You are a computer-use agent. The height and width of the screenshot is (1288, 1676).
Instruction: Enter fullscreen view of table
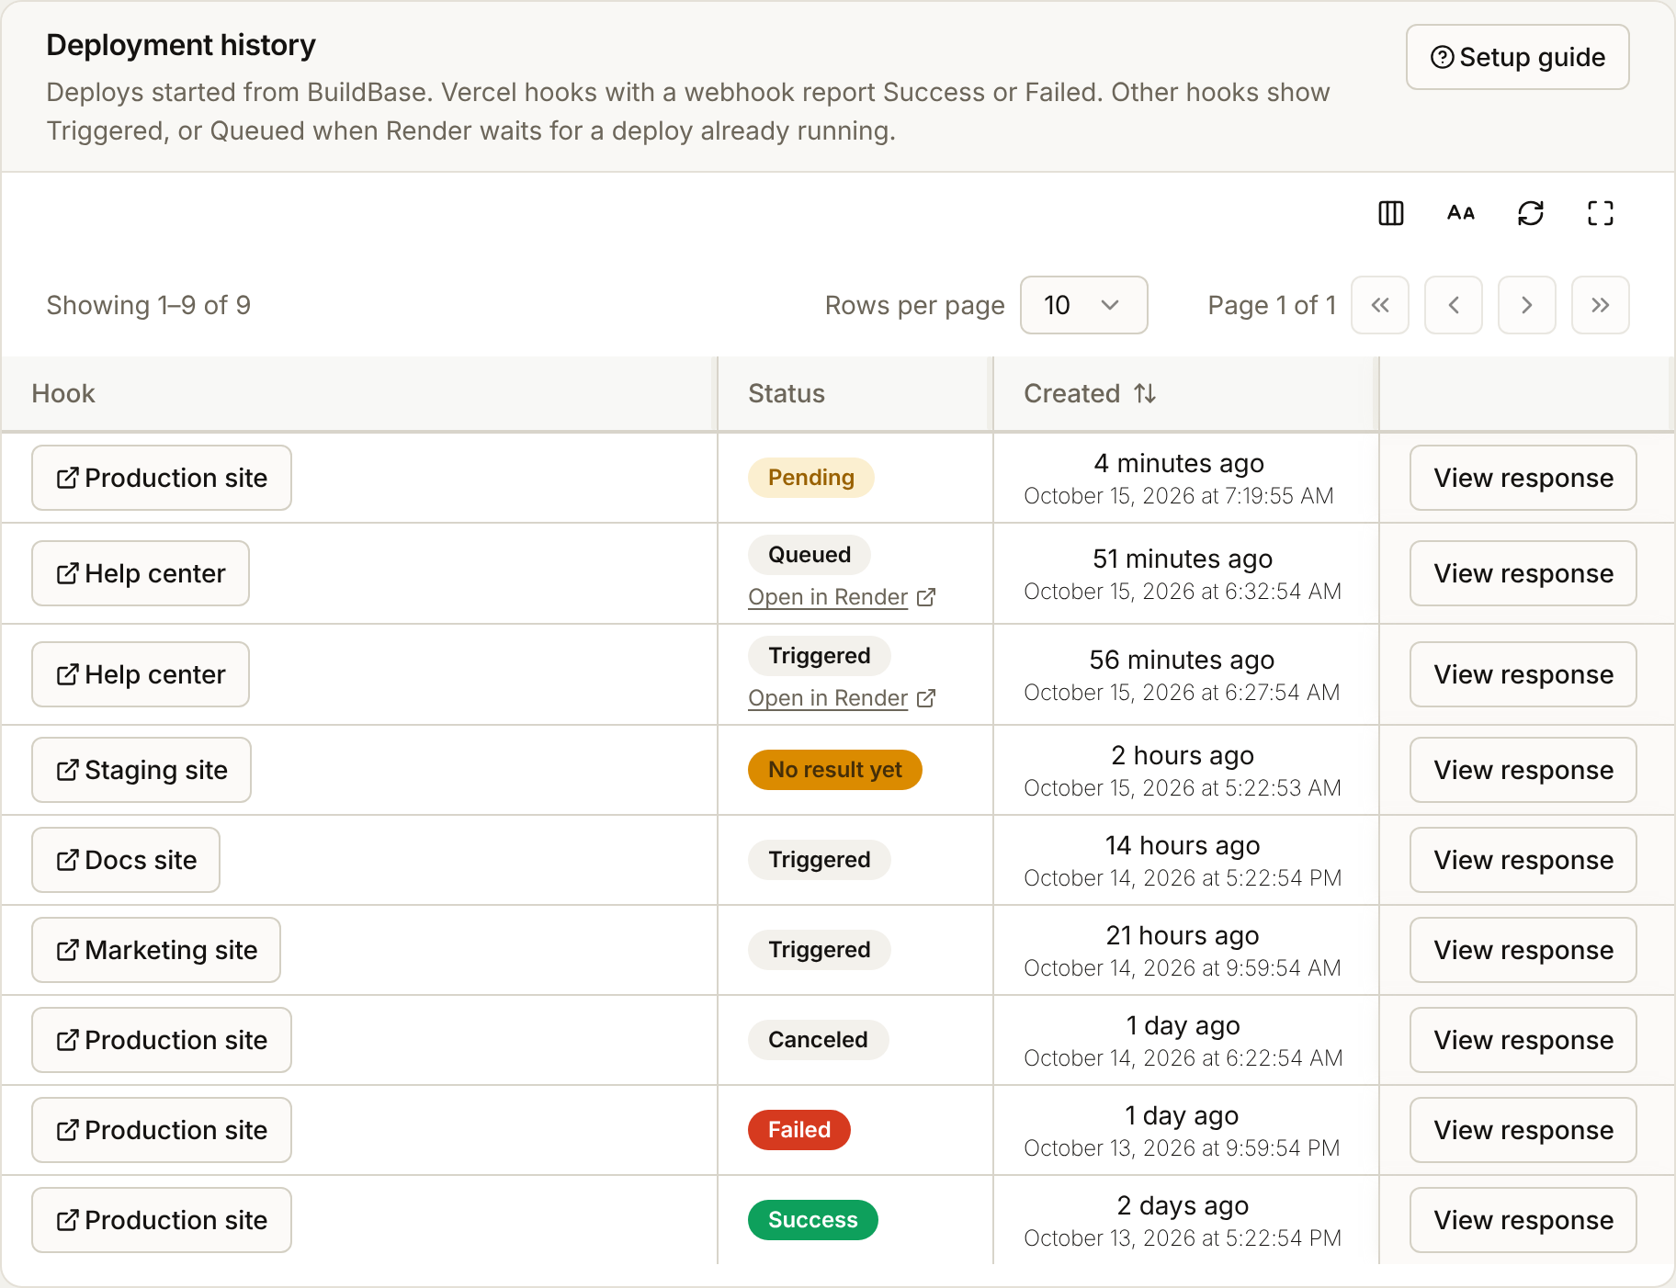point(1601,213)
